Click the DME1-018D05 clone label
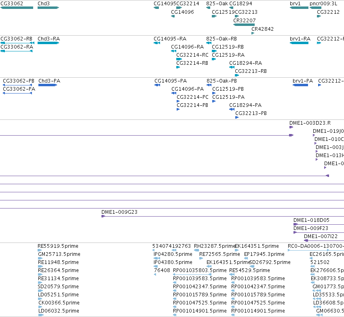Viewport: 344px width, 317px height. click(x=312, y=220)
